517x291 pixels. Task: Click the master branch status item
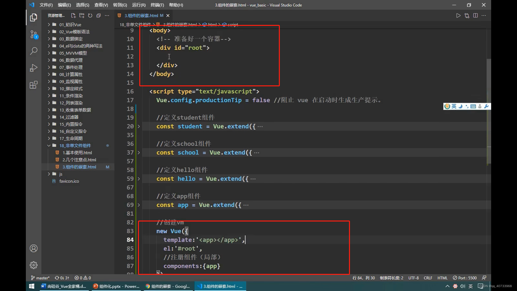pyautogui.click(x=40, y=278)
